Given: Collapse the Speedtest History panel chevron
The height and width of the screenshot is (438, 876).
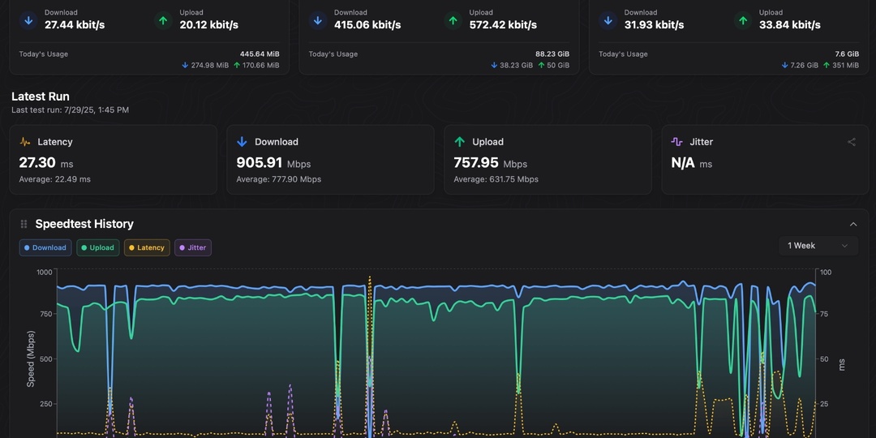Looking at the screenshot, I should [x=853, y=224].
